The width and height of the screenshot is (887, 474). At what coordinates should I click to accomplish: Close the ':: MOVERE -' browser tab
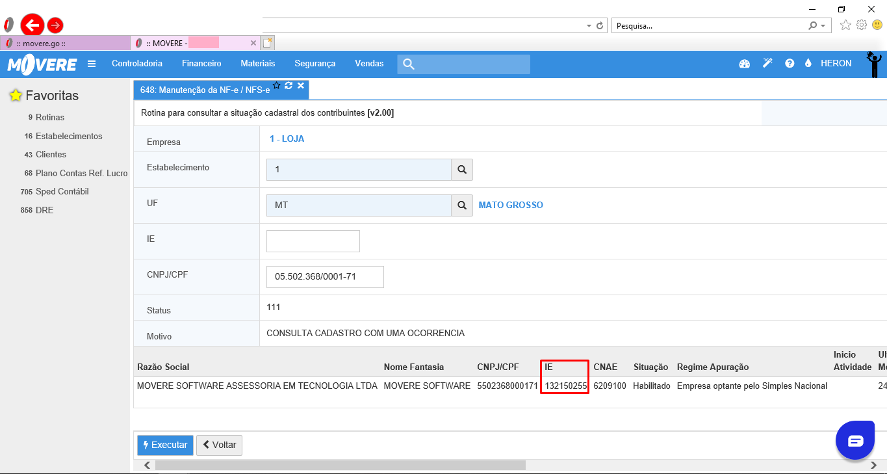(253, 43)
